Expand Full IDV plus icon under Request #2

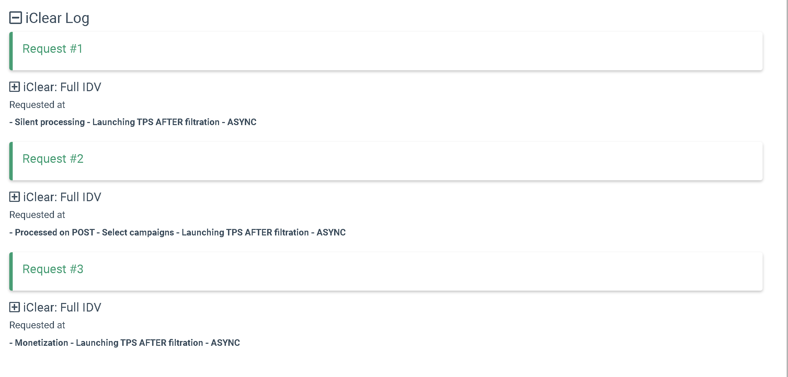pos(14,197)
